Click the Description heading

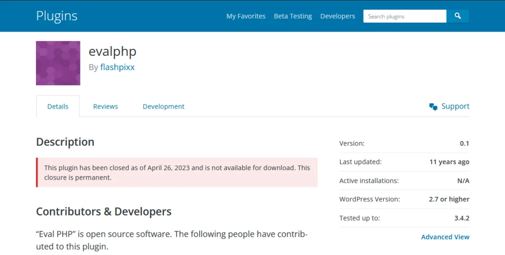[65, 142]
